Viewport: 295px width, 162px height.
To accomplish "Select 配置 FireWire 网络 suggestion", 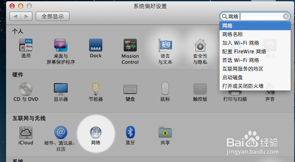I will click(x=255, y=52).
